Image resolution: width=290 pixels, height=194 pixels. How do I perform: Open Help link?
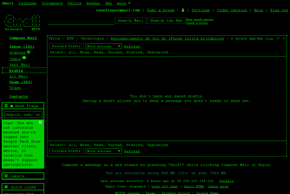[x=258, y=10]
